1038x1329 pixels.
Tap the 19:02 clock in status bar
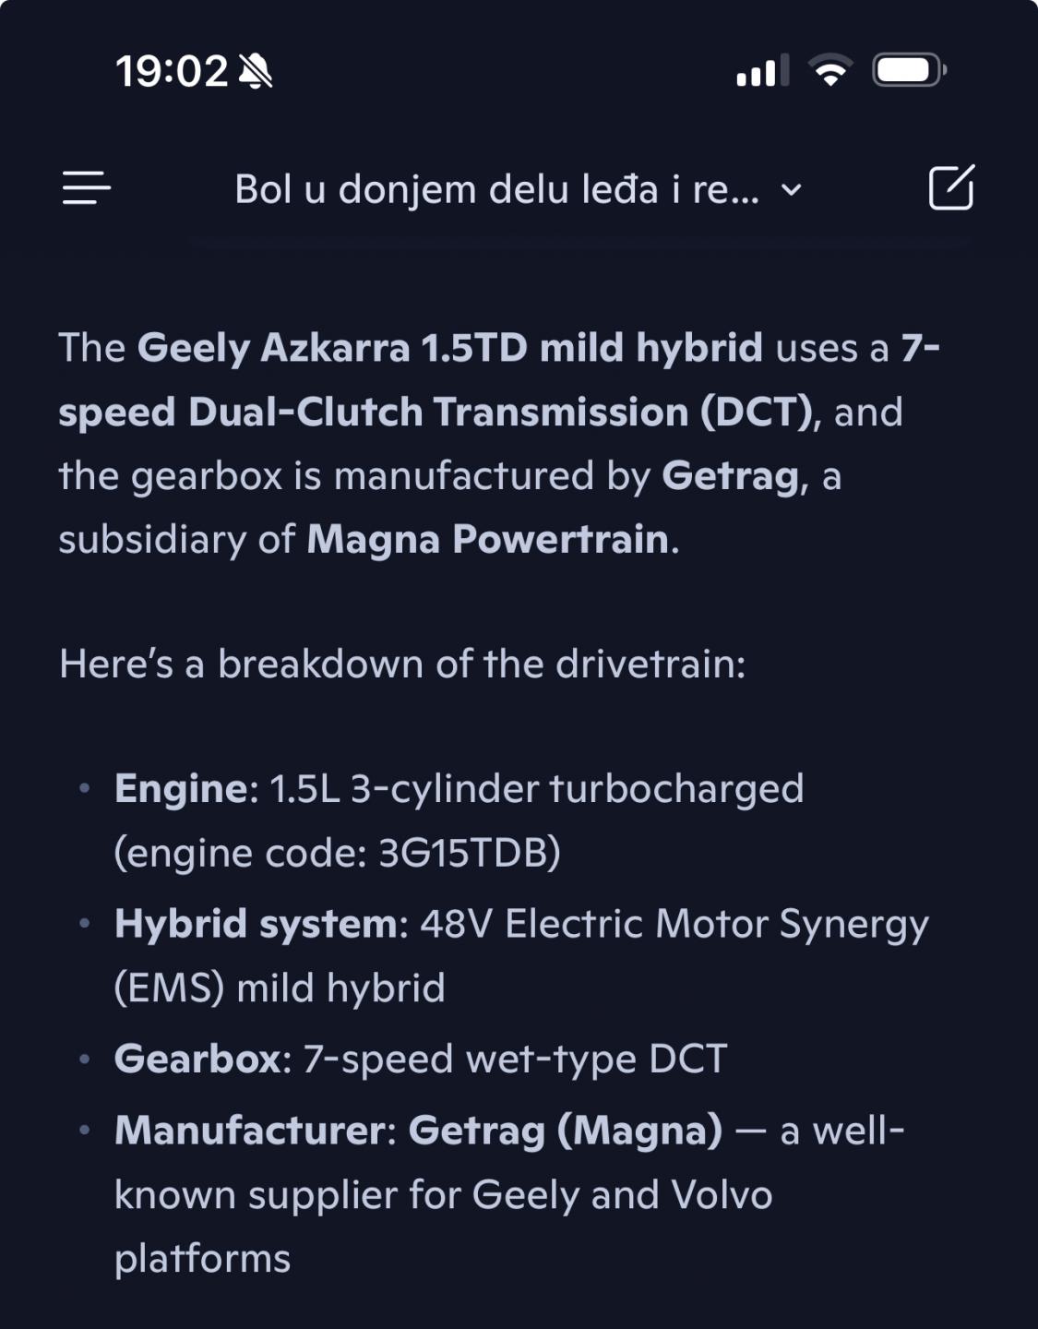pos(172,71)
